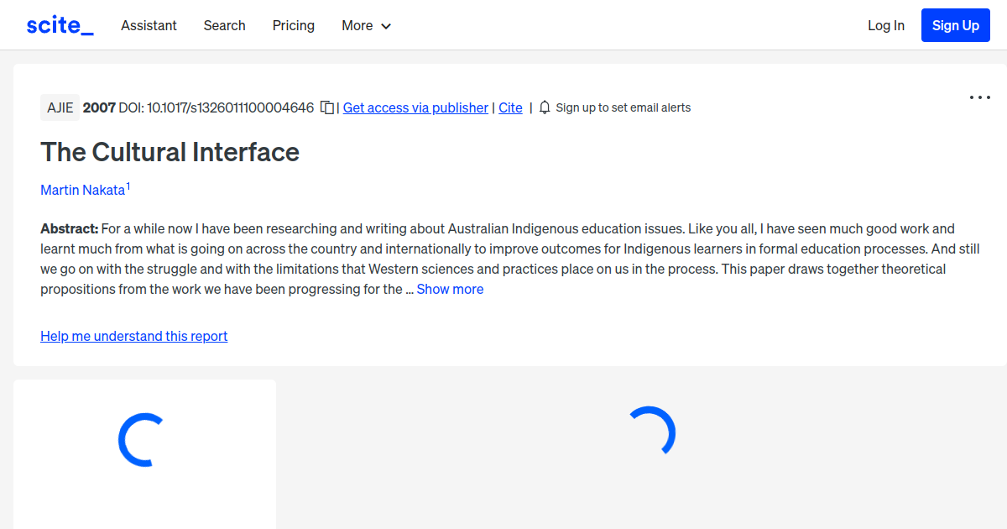This screenshot has width=1007, height=529.
Task: Click the AJIE journal badge
Action: tap(60, 107)
